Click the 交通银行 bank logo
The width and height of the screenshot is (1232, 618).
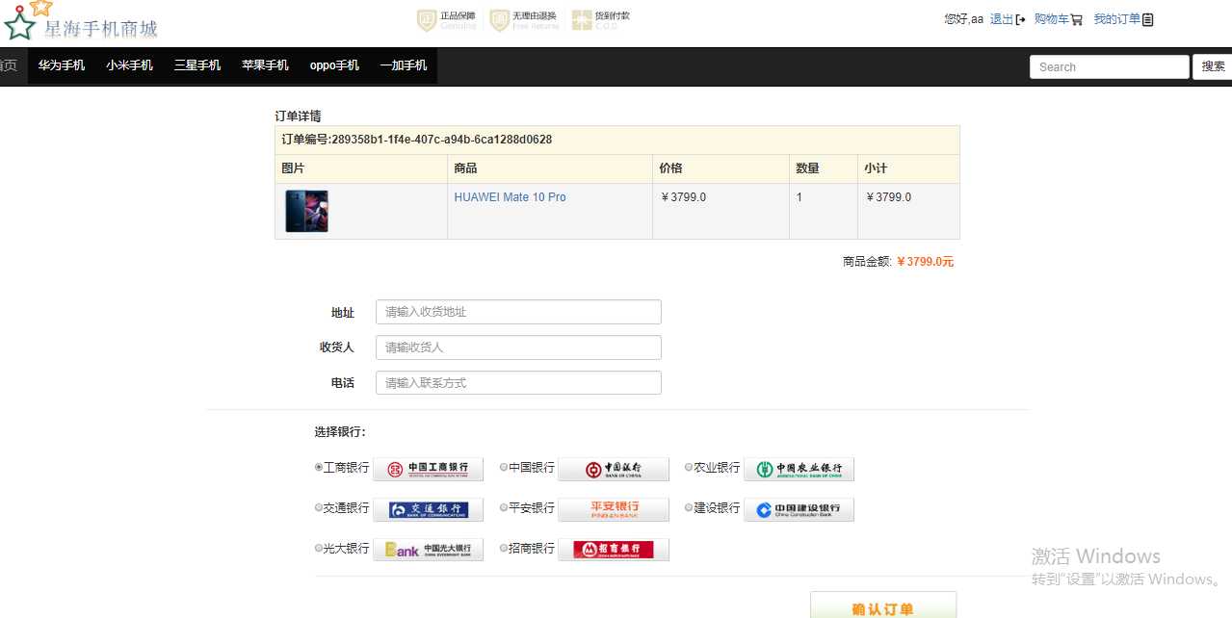click(x=429, y=509)
